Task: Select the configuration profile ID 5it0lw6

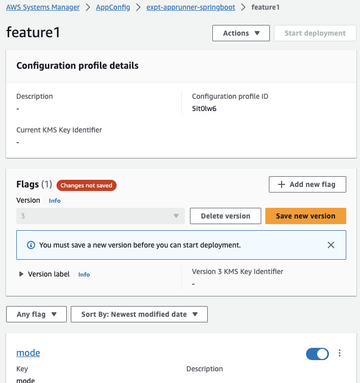Action: point(204,108)
